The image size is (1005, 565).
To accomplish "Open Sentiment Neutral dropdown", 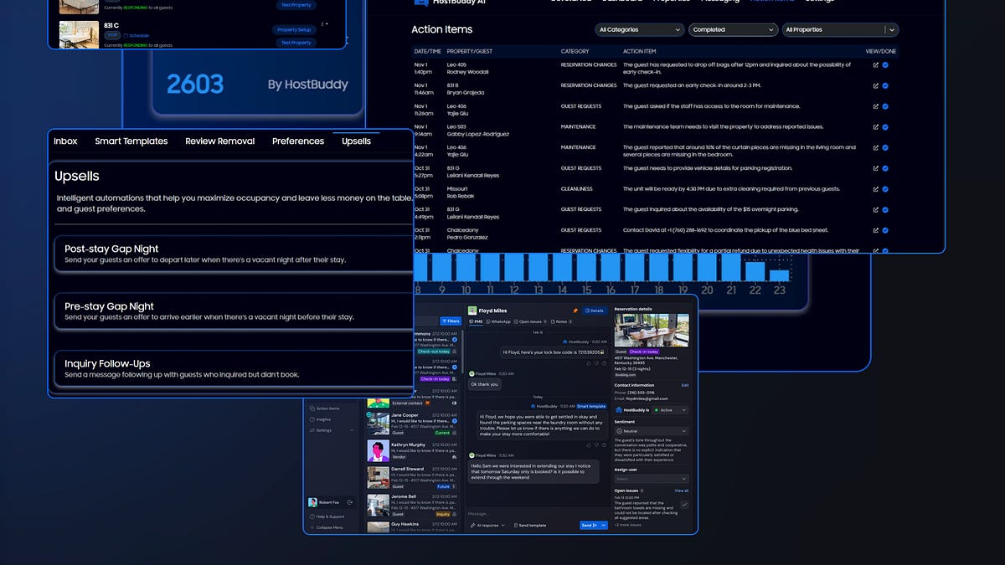I will pyautogui.click(x=652, y=431).
